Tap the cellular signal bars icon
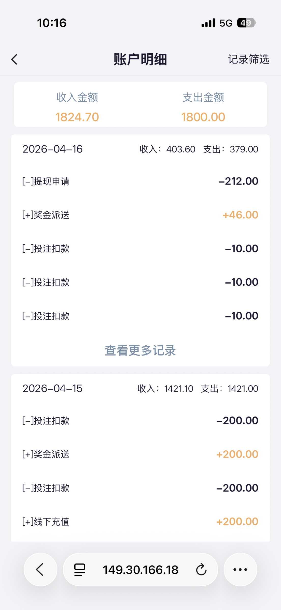 point(208,23)
